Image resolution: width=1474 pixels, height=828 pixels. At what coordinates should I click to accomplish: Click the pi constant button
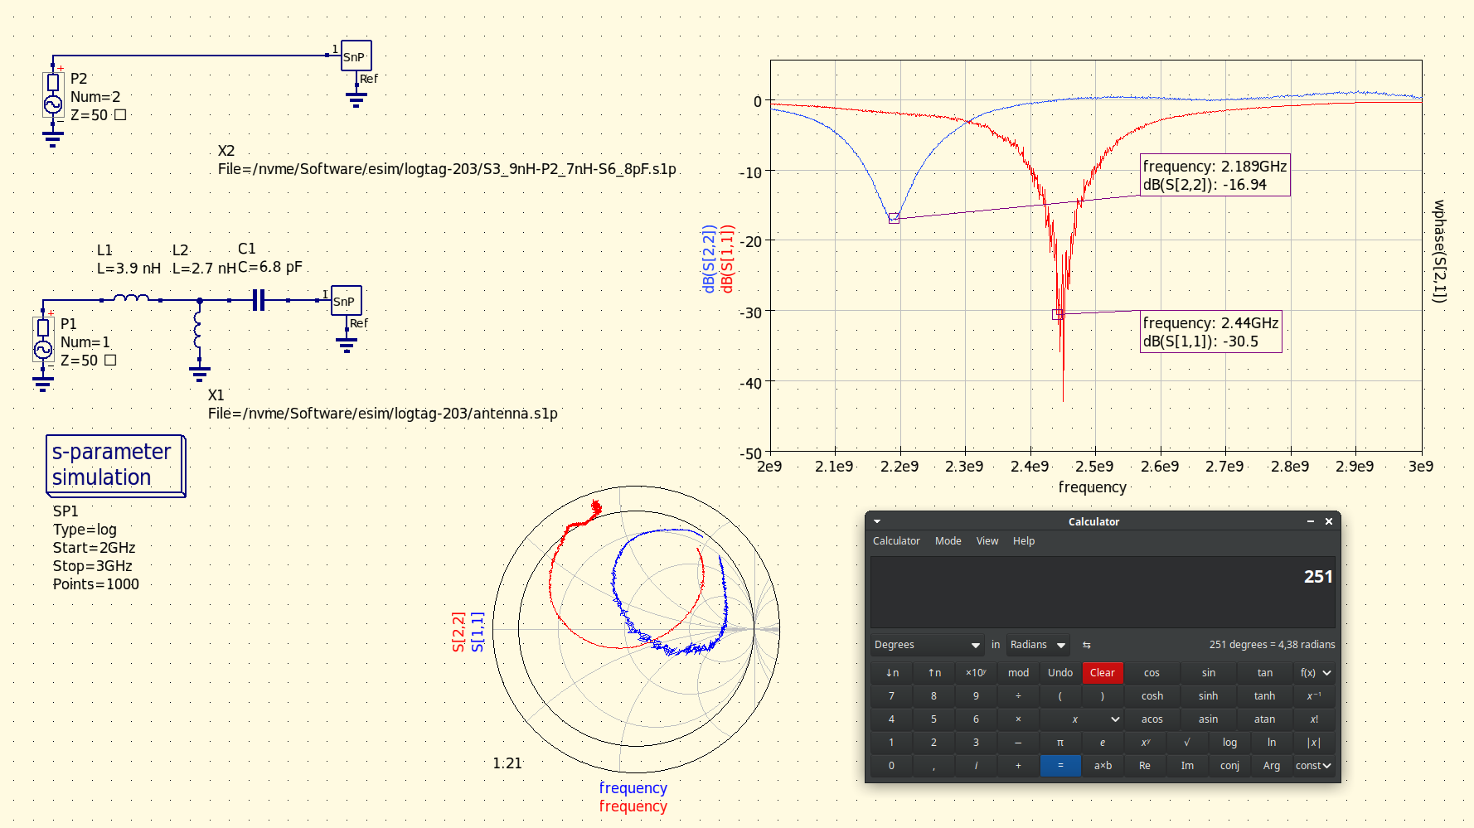pyautogui.click(x=1060, y=743)
